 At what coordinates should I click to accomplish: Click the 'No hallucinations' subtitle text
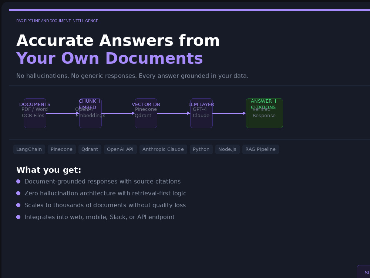(132, 76)
